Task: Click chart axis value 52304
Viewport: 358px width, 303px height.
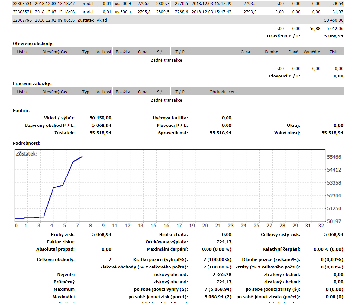Action: (x=334, y=196)
